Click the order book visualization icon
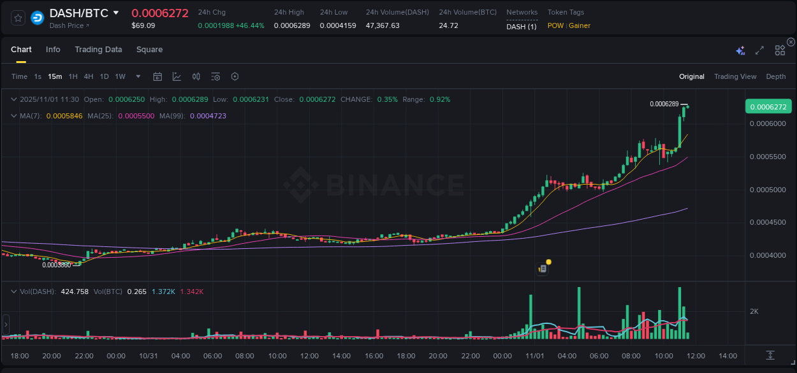 (196, 76)
